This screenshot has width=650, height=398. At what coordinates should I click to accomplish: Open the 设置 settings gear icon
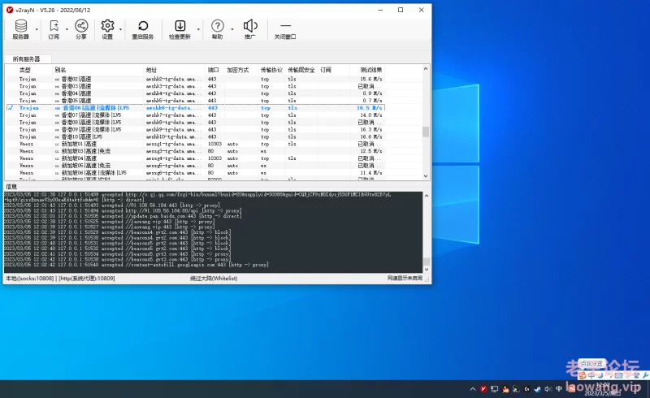[107, 29]
